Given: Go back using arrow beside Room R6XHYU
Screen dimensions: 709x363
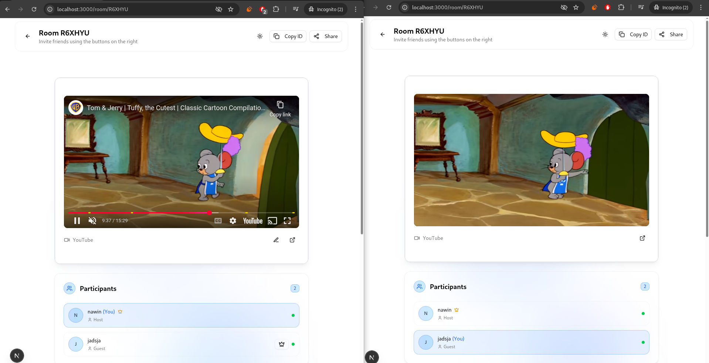Looking at the screenshot, I should [28, 36].
